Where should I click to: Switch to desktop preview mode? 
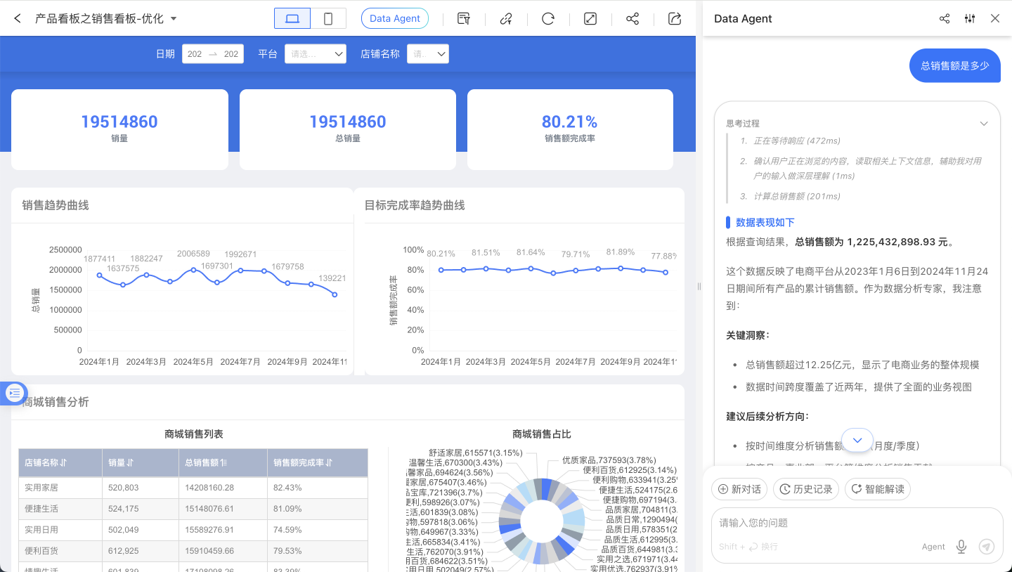tap(291, 18)
